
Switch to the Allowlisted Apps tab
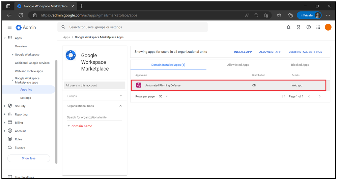tap(238, 65)
